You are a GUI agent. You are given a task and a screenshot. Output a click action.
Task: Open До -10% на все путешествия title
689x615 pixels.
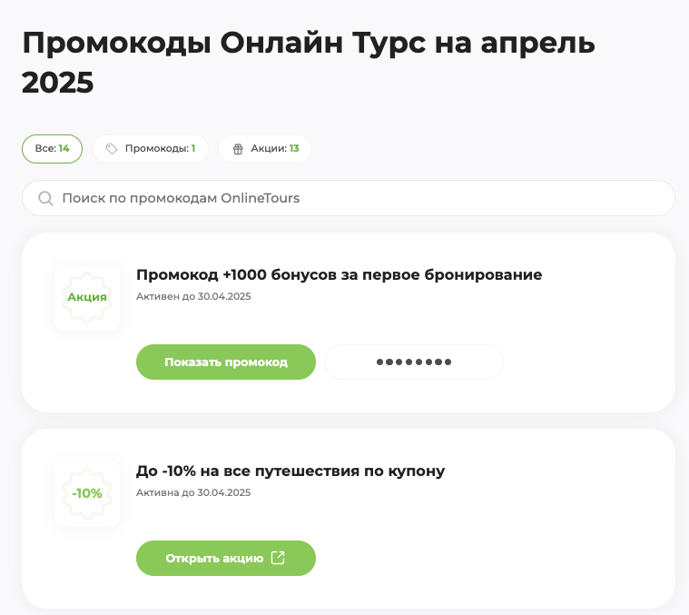coord(290,471)
